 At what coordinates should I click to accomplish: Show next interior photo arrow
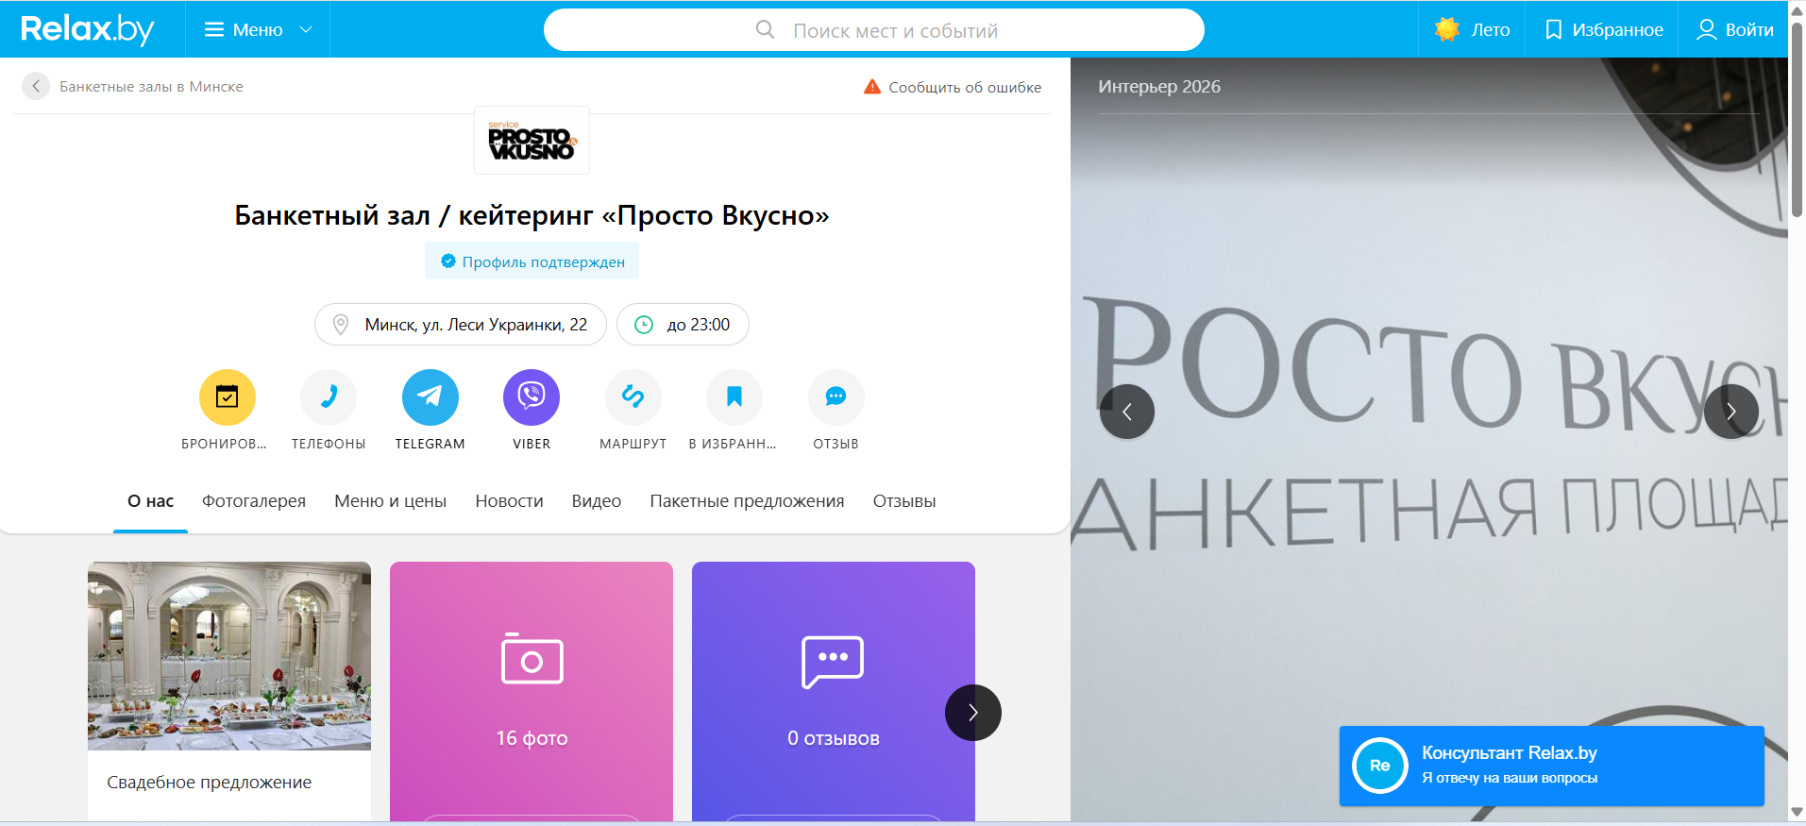click(1731, 412)
